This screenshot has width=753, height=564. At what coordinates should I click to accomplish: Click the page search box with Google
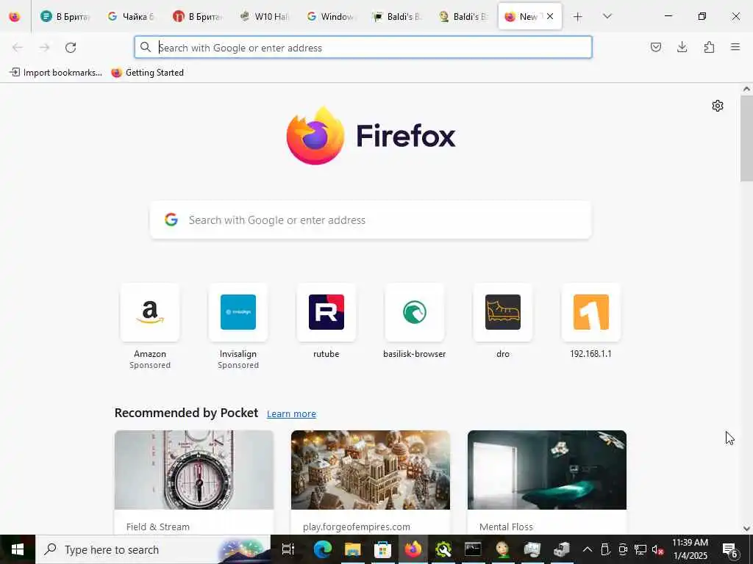pos(371,220)
